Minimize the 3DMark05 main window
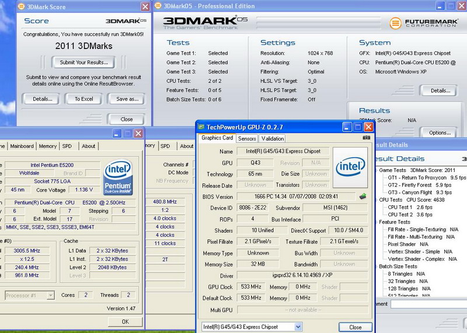This screenshot has width=467, height=333. point(440,6)
